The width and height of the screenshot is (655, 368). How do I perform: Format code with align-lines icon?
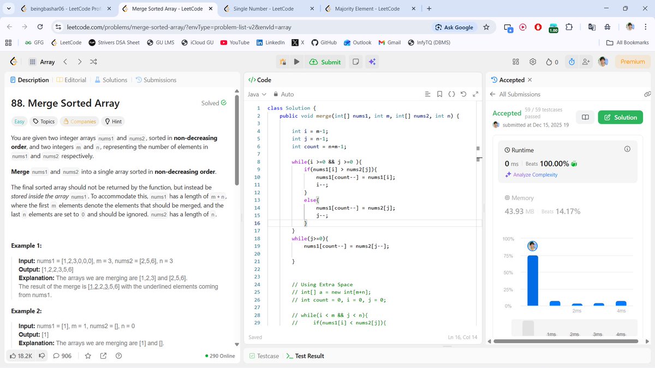427,94
